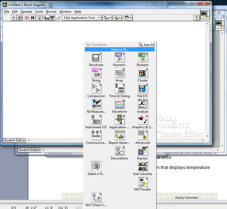Open the User Libraries palette
The height and width of the screenshot is (209, 227).
143,166
